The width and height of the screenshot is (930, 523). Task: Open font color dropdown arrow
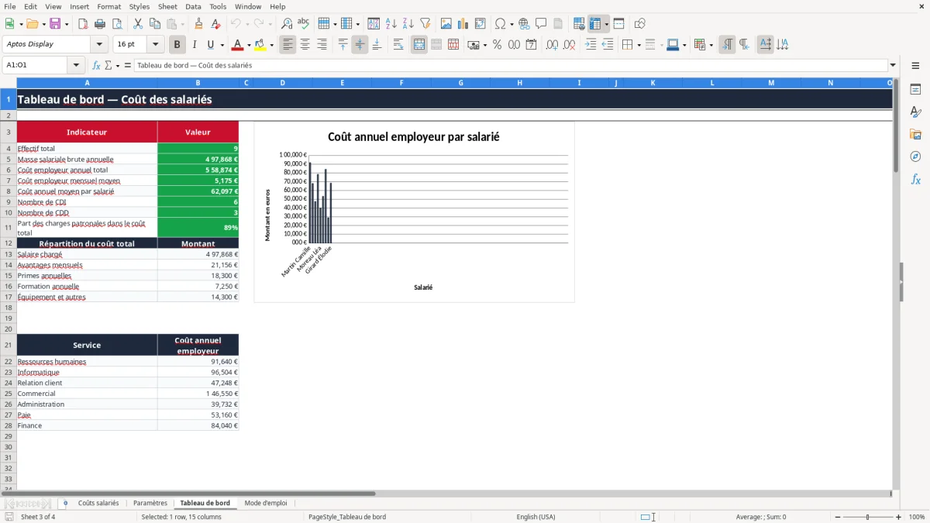pyautogui.click(x=249, y=45)
